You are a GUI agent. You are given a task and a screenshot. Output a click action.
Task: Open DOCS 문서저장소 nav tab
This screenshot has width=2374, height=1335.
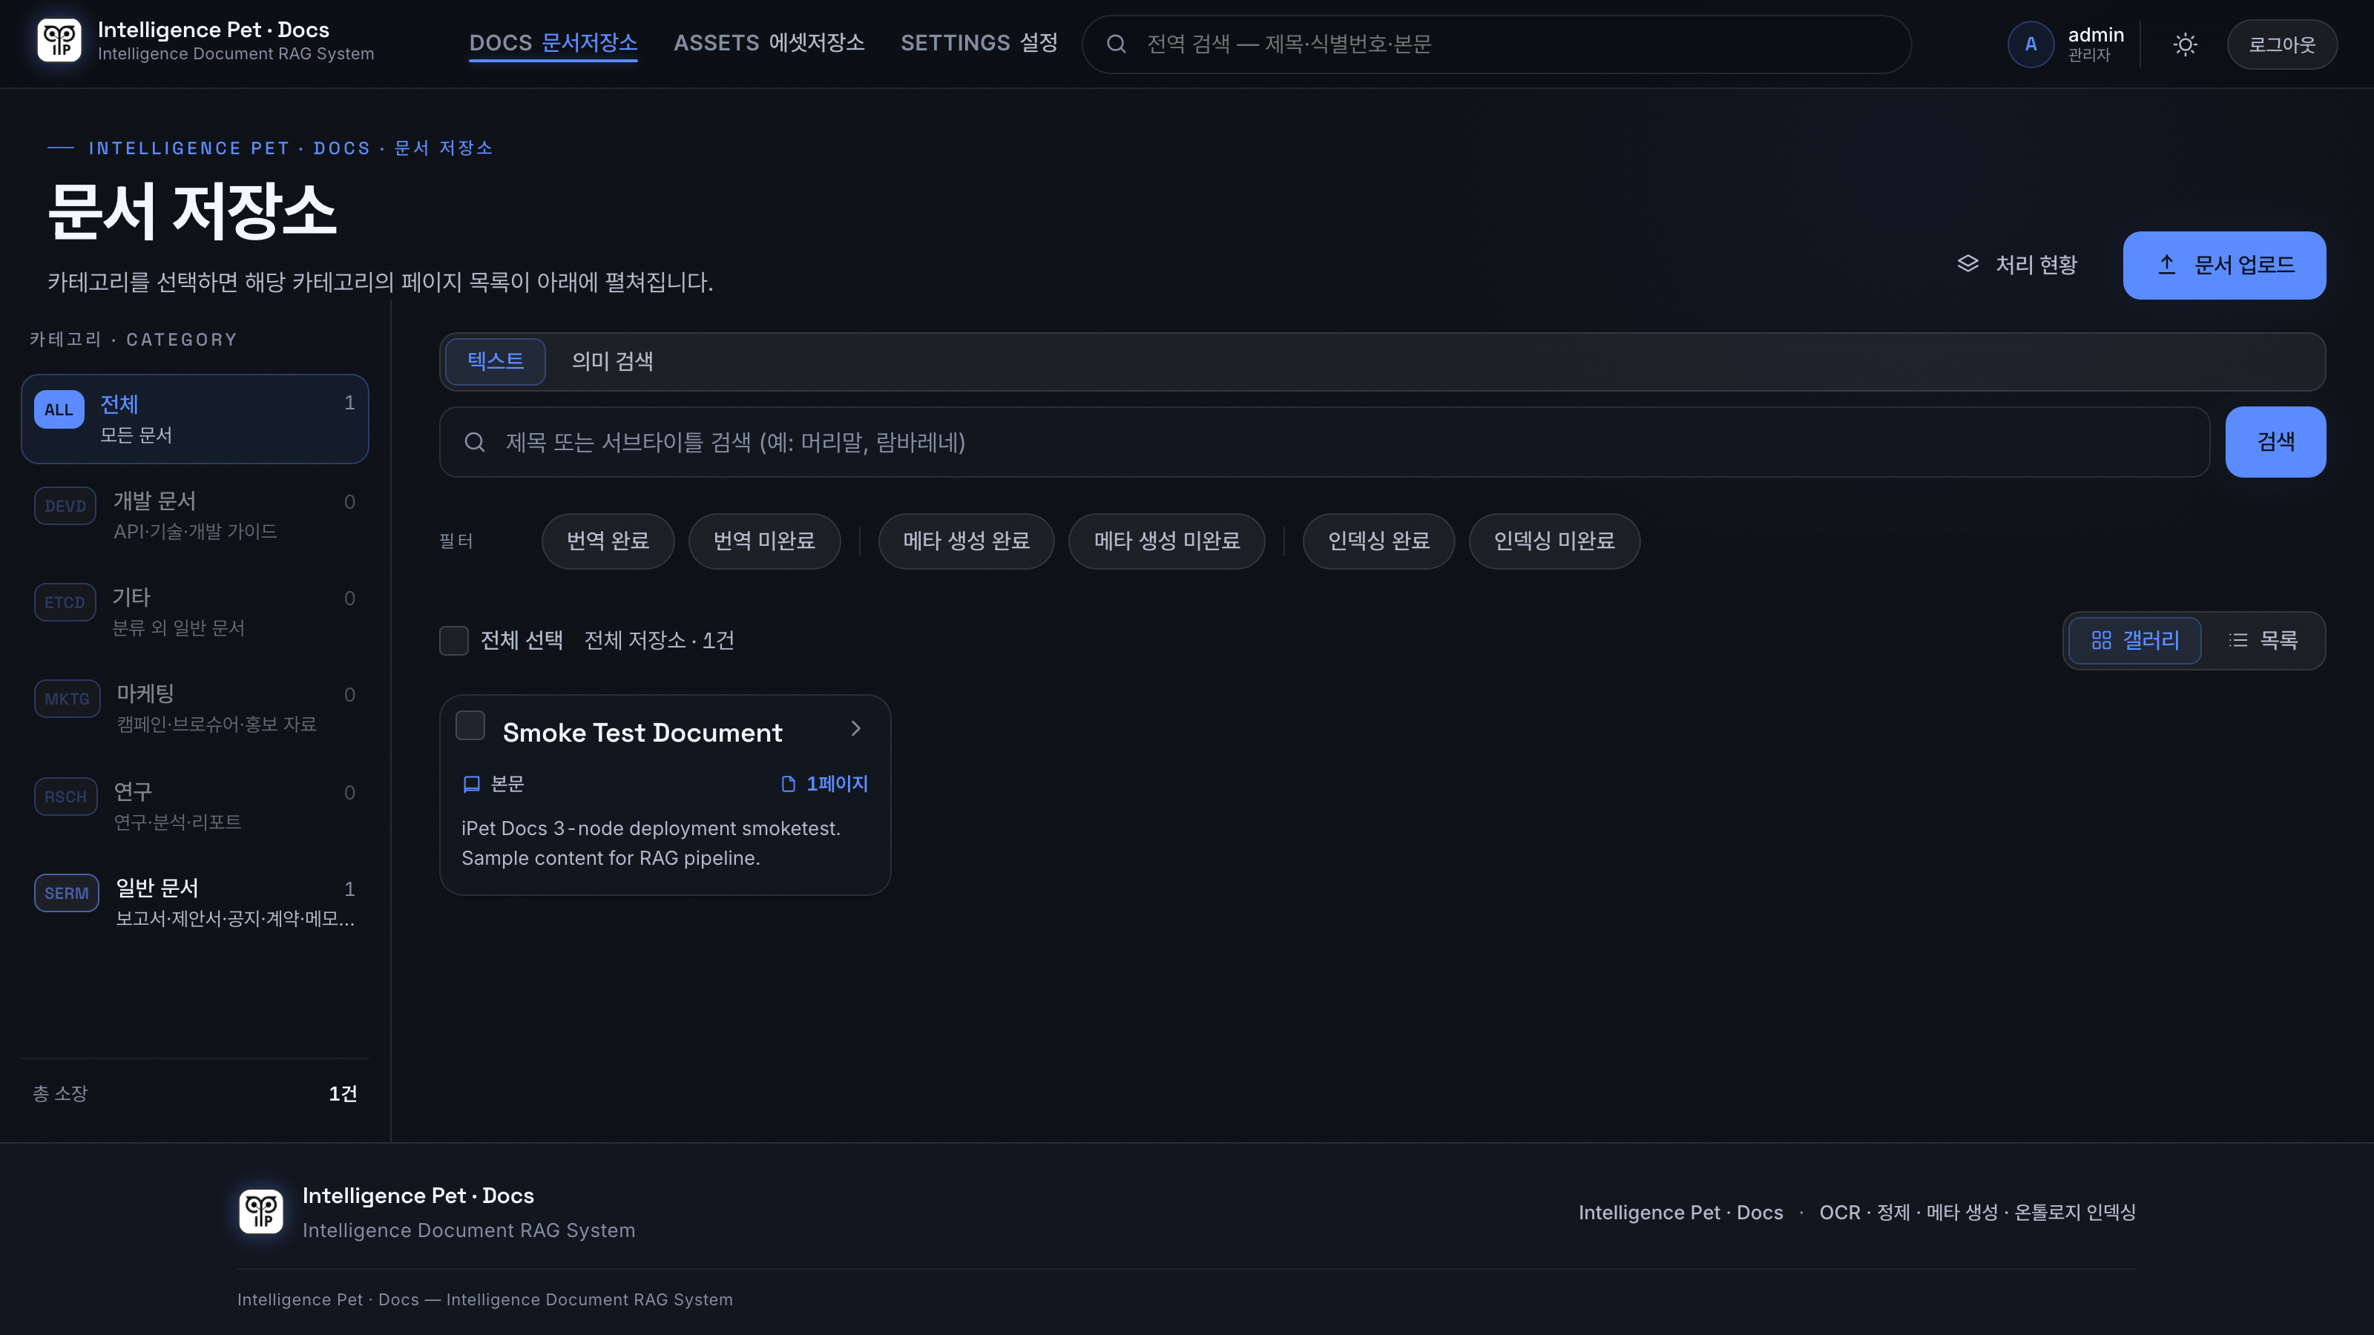[553, 43]
